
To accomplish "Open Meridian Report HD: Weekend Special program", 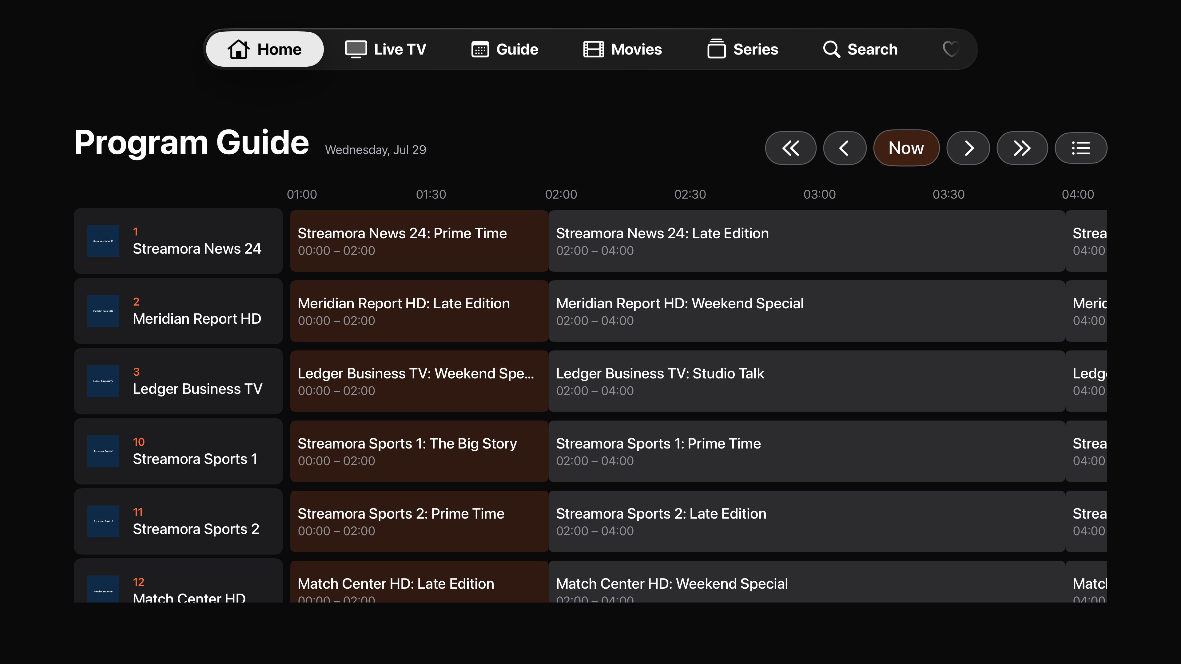I will pos(806,311).
